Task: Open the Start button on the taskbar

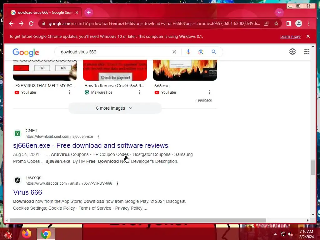Action: 8,234
